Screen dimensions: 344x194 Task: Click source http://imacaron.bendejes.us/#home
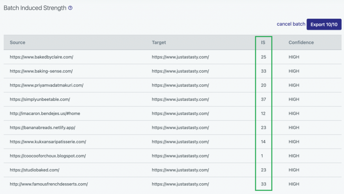[45, 113]
